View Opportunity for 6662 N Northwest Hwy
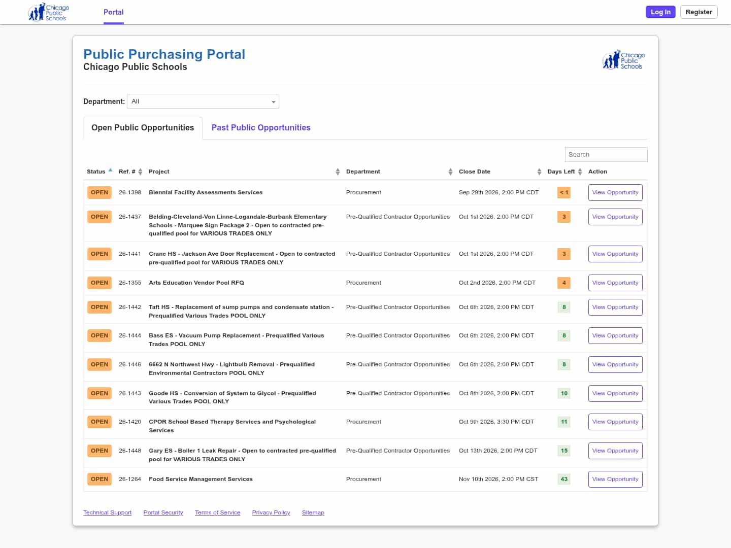 pos(615,365)
